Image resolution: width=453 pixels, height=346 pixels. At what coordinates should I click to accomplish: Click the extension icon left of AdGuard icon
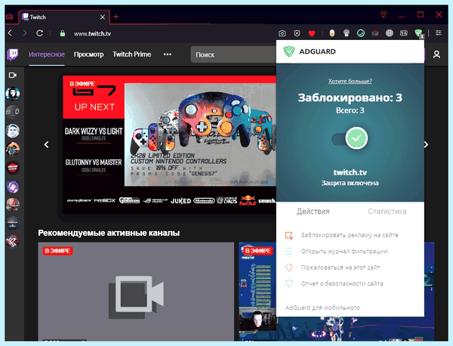pyautogui.click(x=404, y=33)
